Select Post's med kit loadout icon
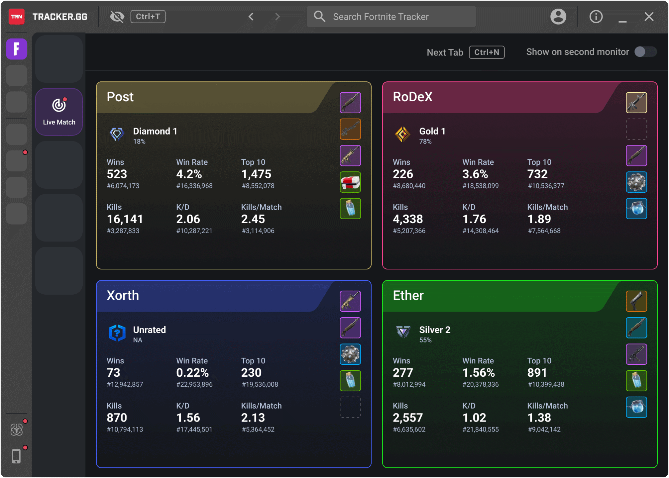 [350, 182]
